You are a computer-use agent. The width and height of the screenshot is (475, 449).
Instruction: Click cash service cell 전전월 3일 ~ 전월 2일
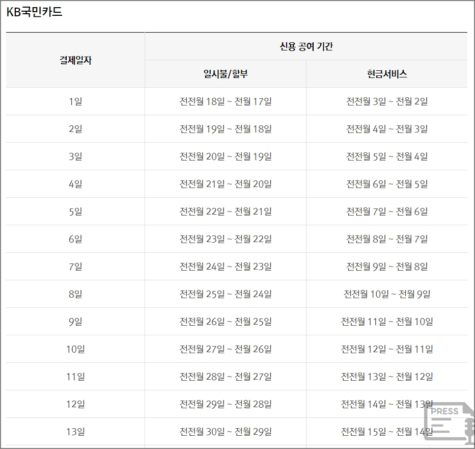387,101
